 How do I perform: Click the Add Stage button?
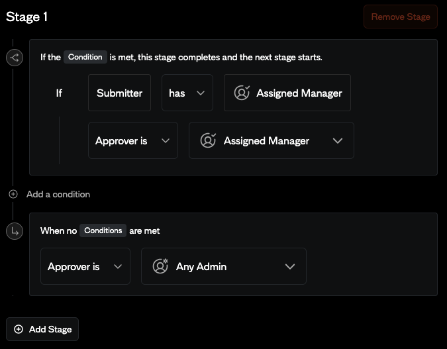pos(43,329)
